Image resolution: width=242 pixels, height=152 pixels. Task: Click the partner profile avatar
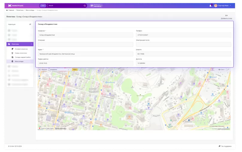(216, 5)
